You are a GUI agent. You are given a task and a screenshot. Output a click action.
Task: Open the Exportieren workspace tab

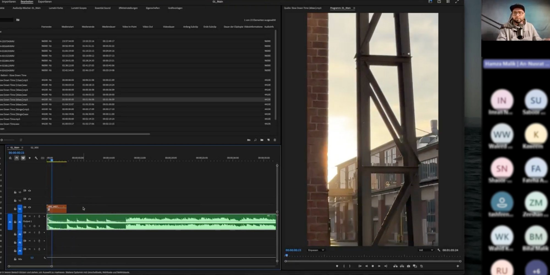coord(45,2)
